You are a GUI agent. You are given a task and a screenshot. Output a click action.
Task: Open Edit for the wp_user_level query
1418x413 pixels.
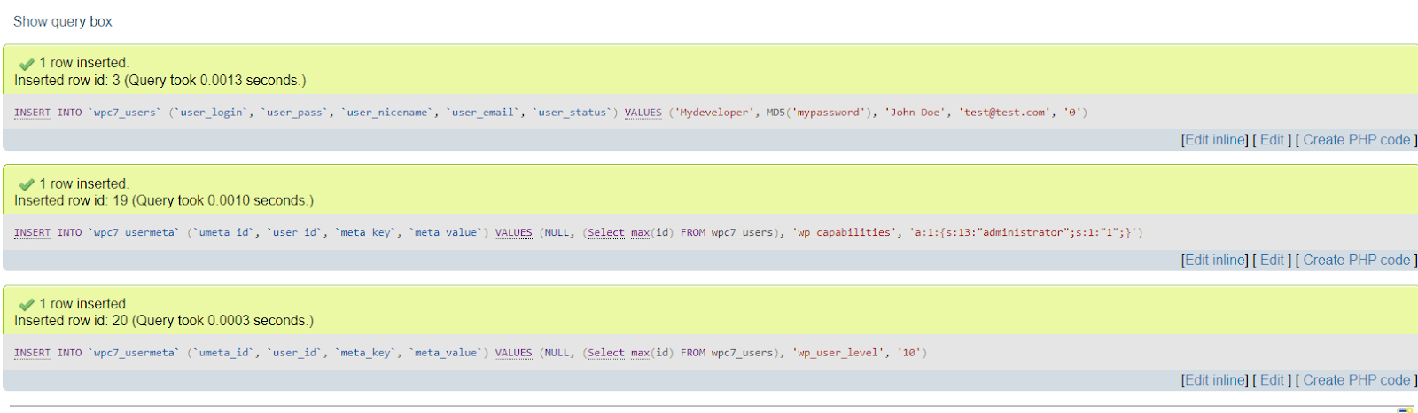pos(1272,380)
